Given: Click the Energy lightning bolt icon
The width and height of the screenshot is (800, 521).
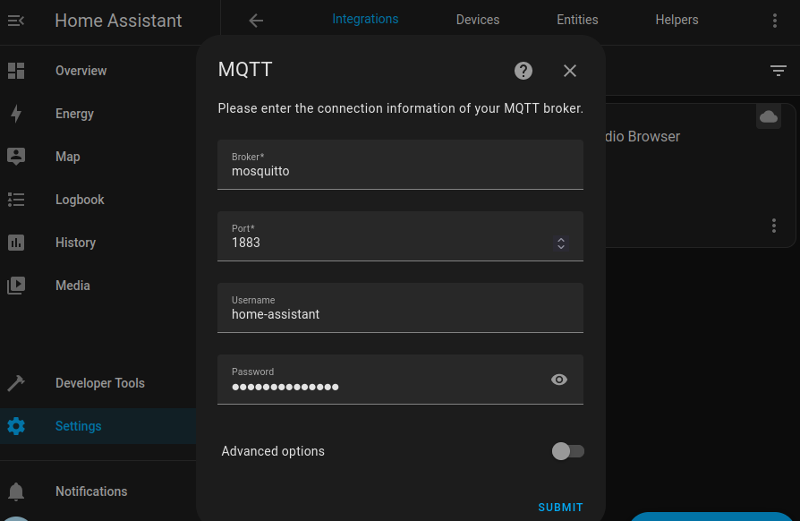Looking at the screenshot, I should point(16,114).
